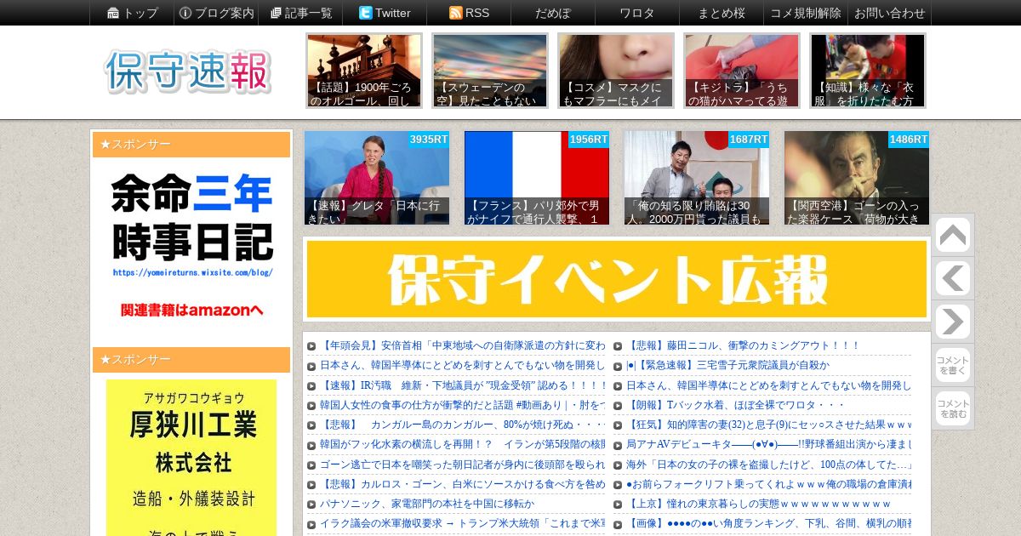
Task: Open コスメ マスク thumbnail article
Action: click(616, 71)
